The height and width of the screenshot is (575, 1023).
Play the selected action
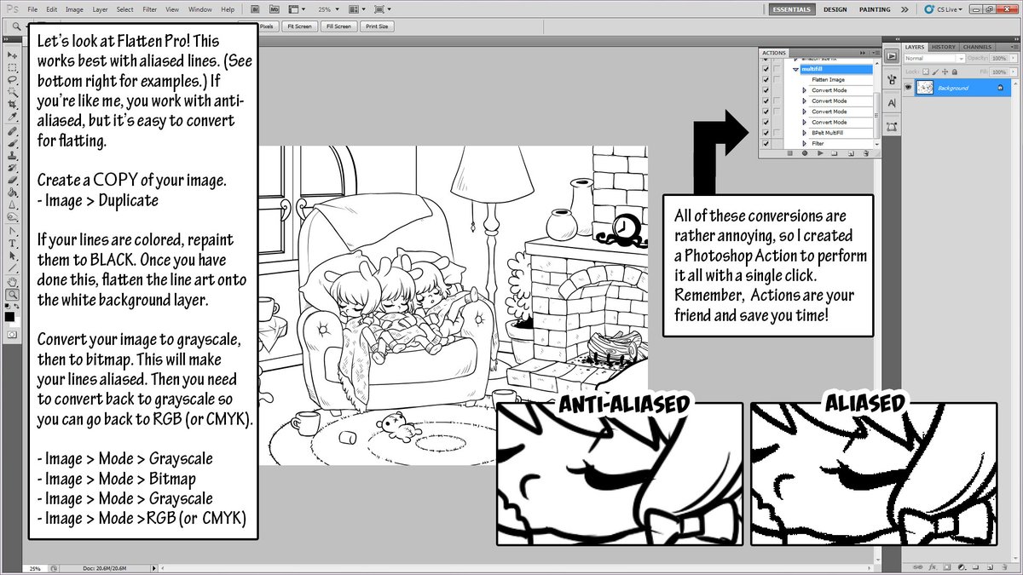click(x=820, y=153)
